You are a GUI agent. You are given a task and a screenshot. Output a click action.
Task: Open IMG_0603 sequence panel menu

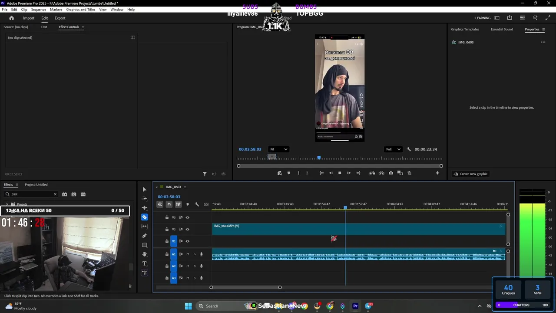[185, 187]
